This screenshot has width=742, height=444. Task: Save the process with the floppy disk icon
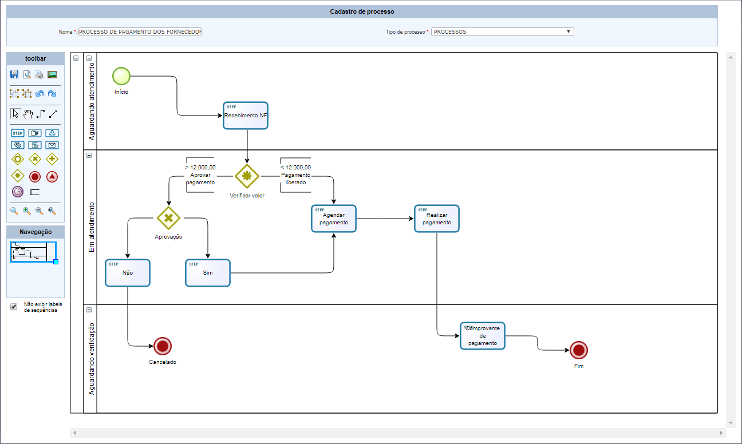click(15, 74)
